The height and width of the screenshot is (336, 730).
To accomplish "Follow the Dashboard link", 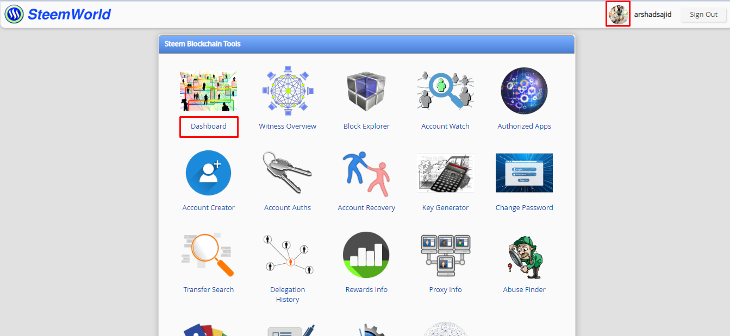I will click(x=208, y=126).
